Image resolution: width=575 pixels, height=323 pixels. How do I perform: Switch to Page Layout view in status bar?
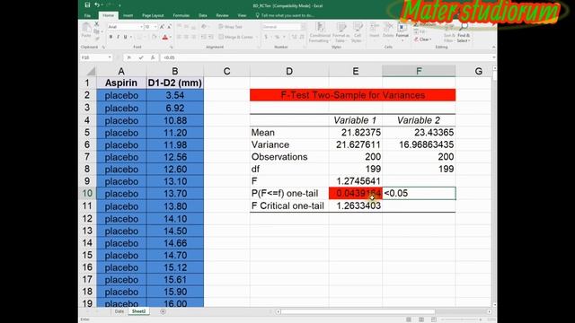421,319
